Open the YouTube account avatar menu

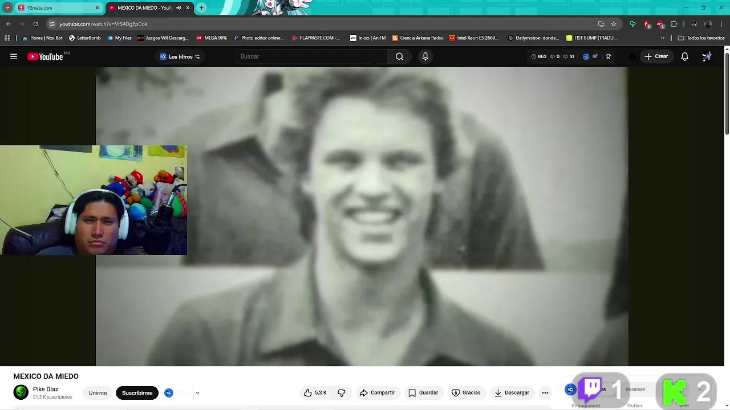pyautogui.click(x=707, y=56)
